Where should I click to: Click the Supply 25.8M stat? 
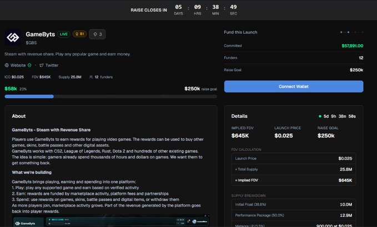point(70,77)
